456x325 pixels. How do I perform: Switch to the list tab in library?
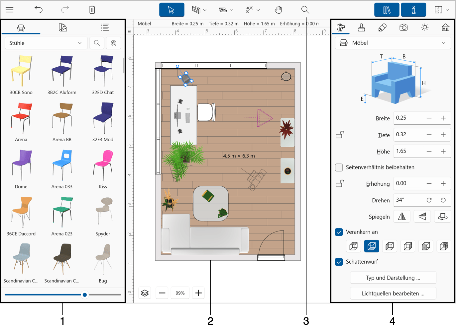[105, 28]
